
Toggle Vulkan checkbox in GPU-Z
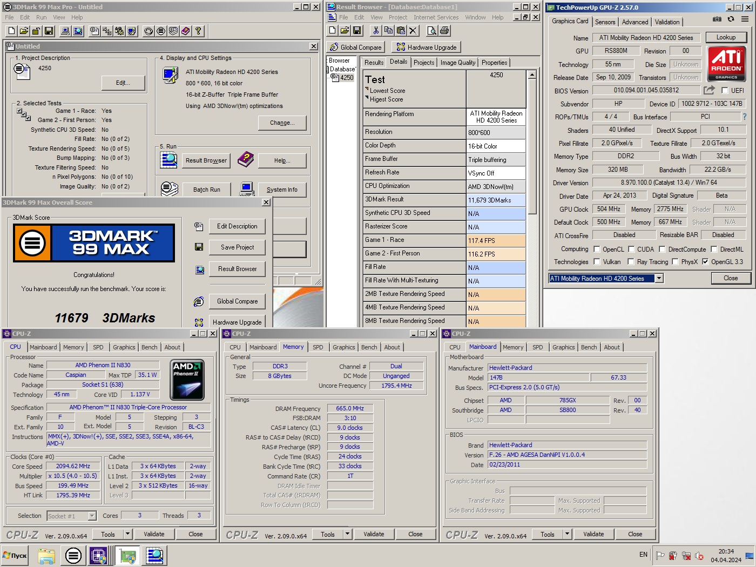(597, 261)
